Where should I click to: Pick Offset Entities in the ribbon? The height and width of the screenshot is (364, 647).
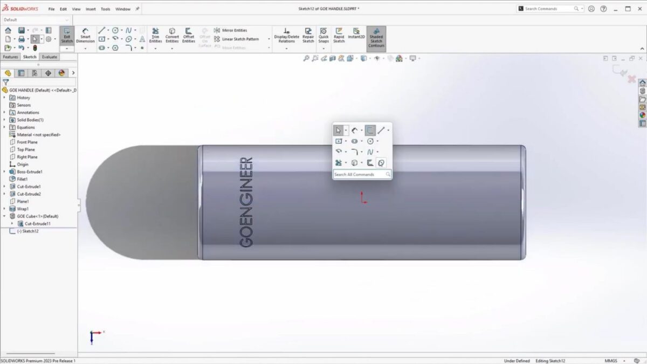(189, 36)
